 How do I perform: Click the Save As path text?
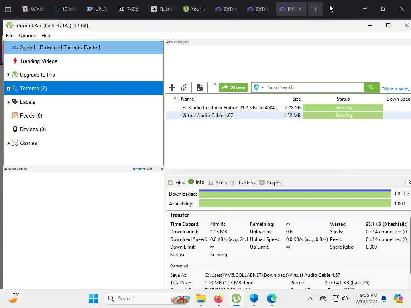click(273, 275)
